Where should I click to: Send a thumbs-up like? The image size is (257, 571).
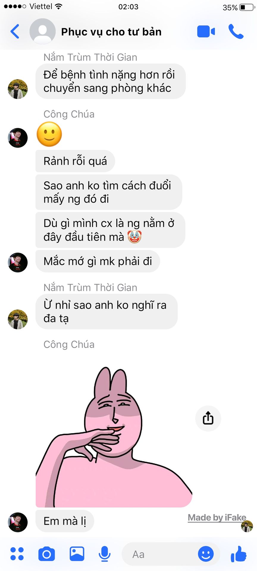tap(239, 554)
